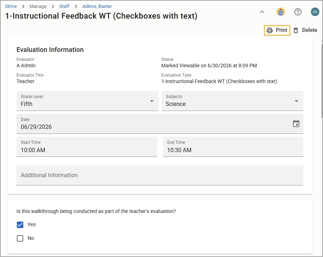323x257 pixels.
Task: Open the AA user avatar menu
Action: (x=315, y=12)
